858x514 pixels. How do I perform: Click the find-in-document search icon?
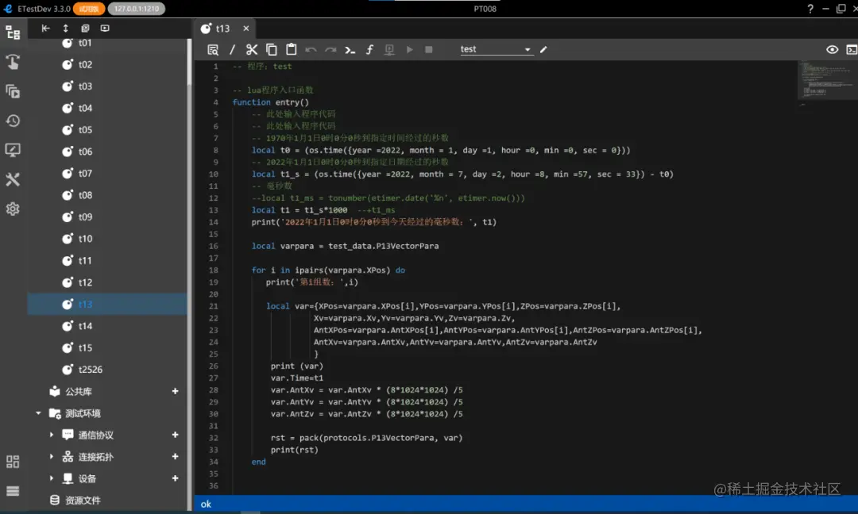[x=213, y=49]
